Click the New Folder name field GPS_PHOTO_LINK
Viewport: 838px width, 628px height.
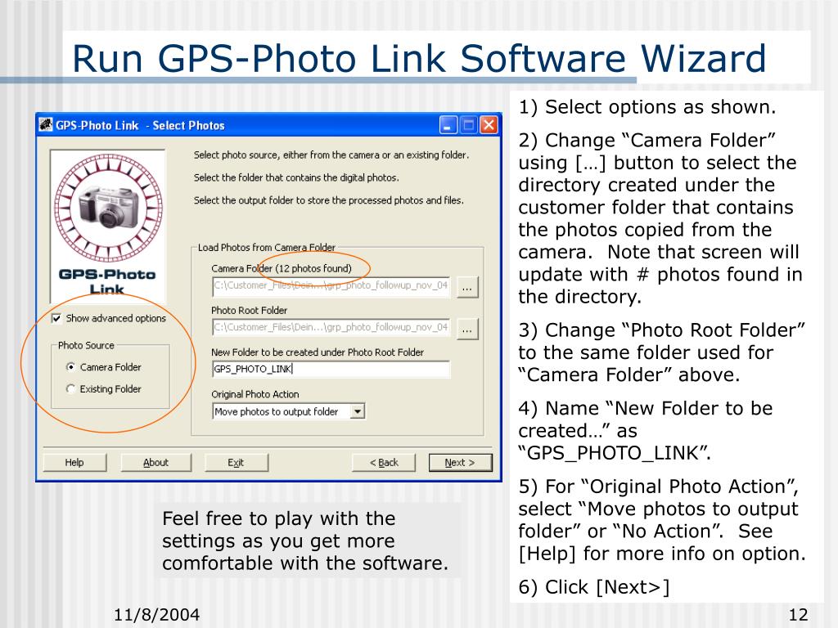[x=331, y=369]
